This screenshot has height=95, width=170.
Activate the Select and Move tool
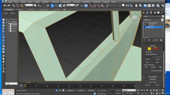click(52, 6)
